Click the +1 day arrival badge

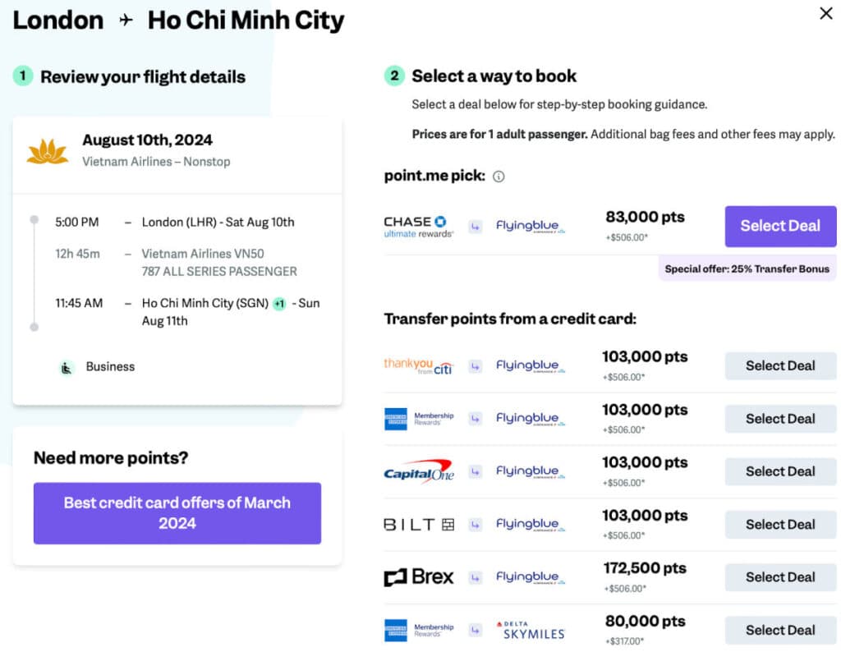279,304
